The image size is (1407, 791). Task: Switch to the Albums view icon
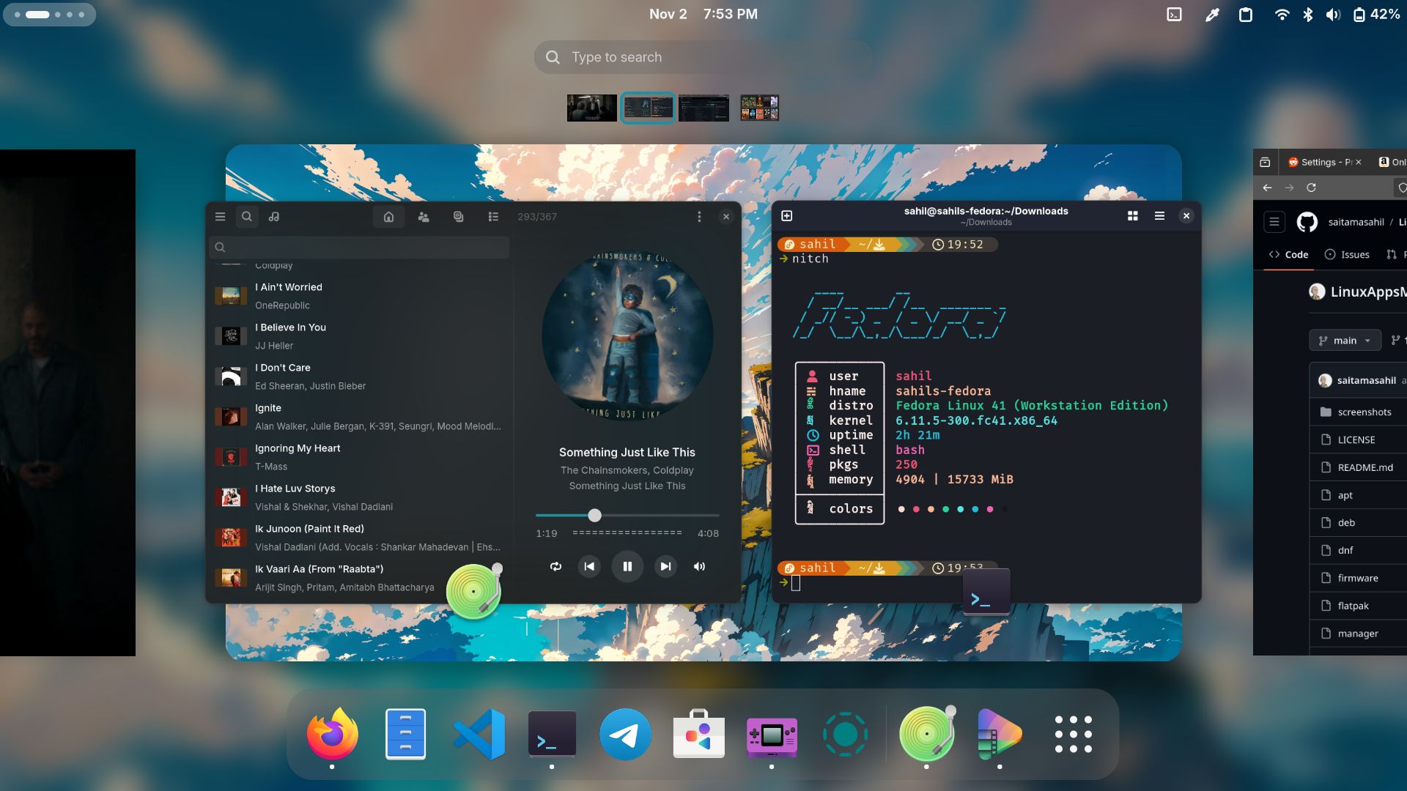(459, 216)
